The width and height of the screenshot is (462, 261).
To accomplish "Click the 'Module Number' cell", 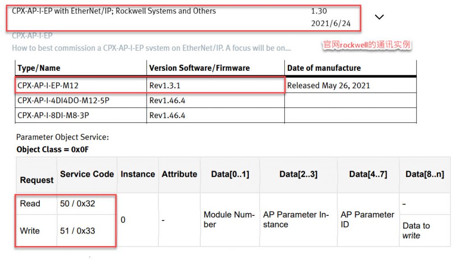I will coord(229,220).
